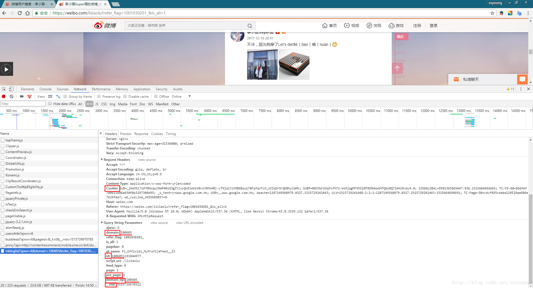
Task: Click view URL encoded link
Action: tap(189, 223)
